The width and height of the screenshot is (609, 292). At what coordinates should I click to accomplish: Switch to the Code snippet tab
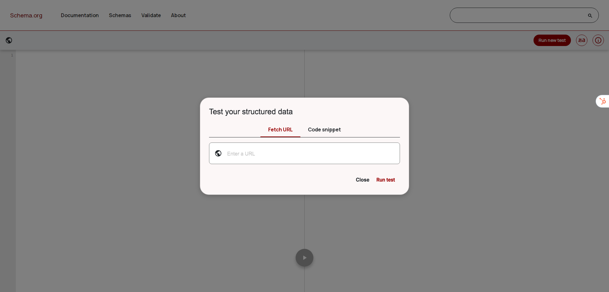click(x=324, y=129)
